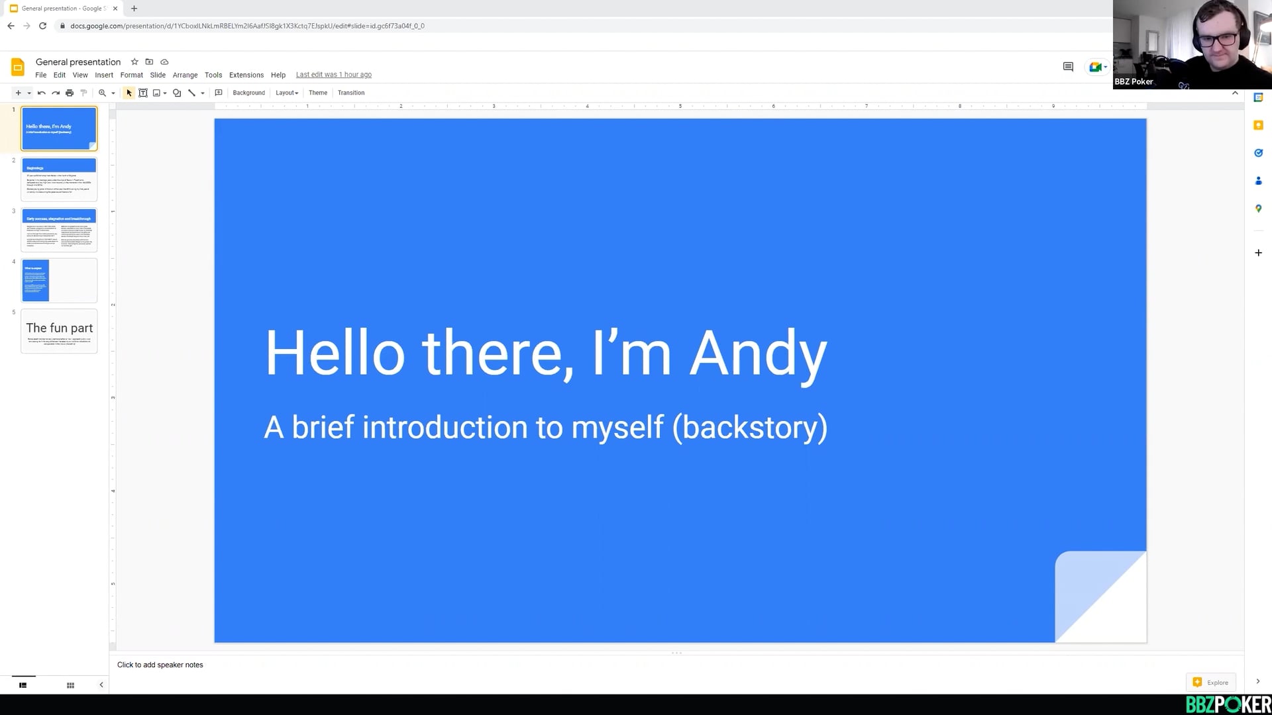Expand the Layout dropdown
Screen dimensions: 1272x715
click(287, 93)
